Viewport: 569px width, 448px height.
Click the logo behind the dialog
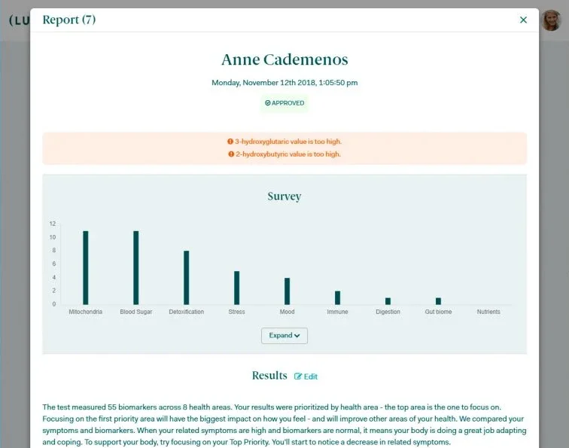(x=19, y=20)
